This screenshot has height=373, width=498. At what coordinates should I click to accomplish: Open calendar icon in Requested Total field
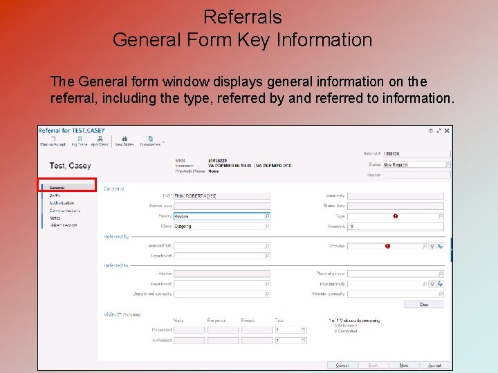pos(303,330)
